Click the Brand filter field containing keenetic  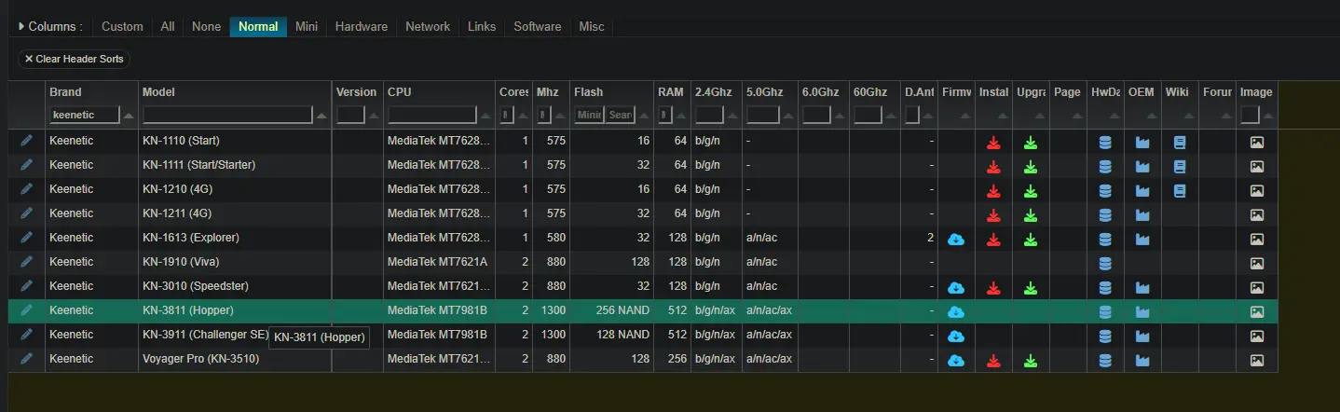pyautogui.click(x=85, y=115)
